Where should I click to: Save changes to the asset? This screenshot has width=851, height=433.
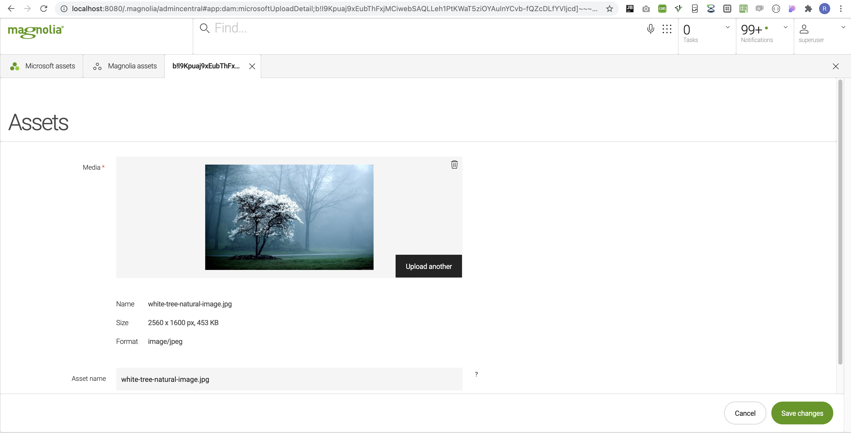(x=802, y=413)
